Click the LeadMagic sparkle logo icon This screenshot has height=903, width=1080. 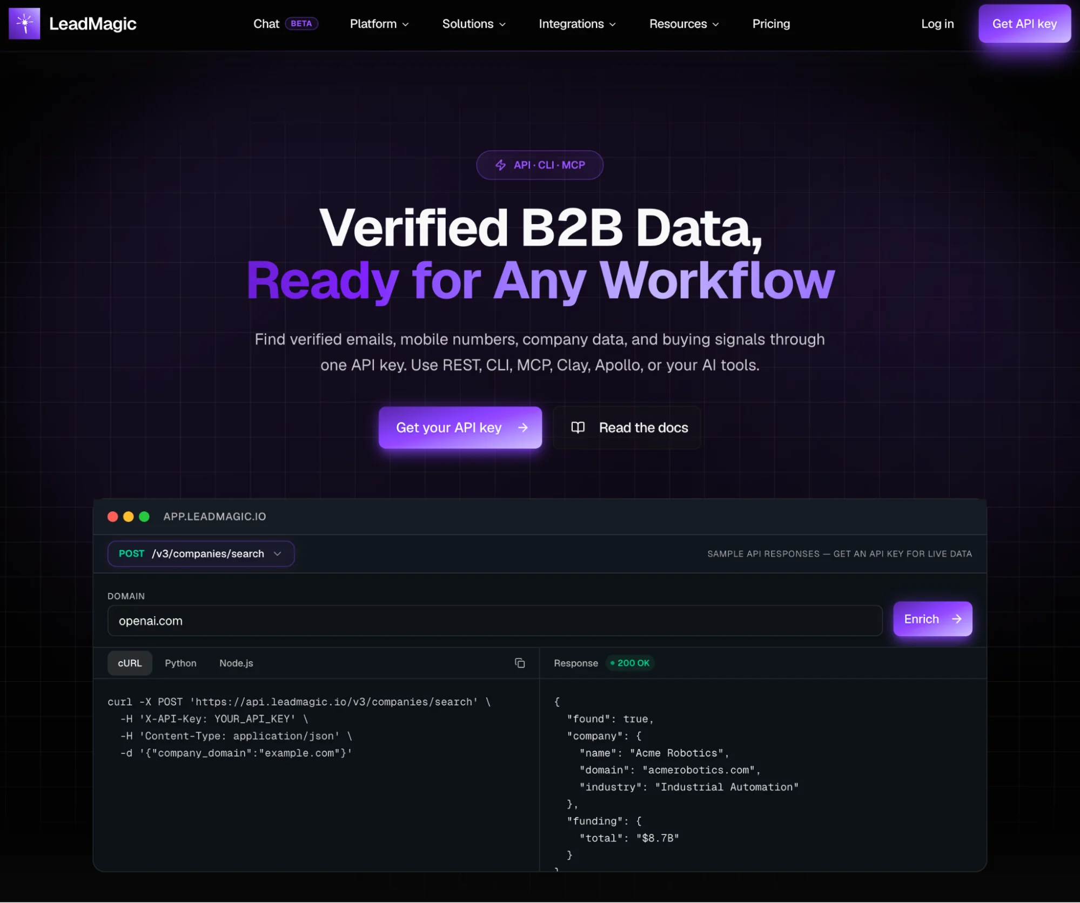click(24, 23)
